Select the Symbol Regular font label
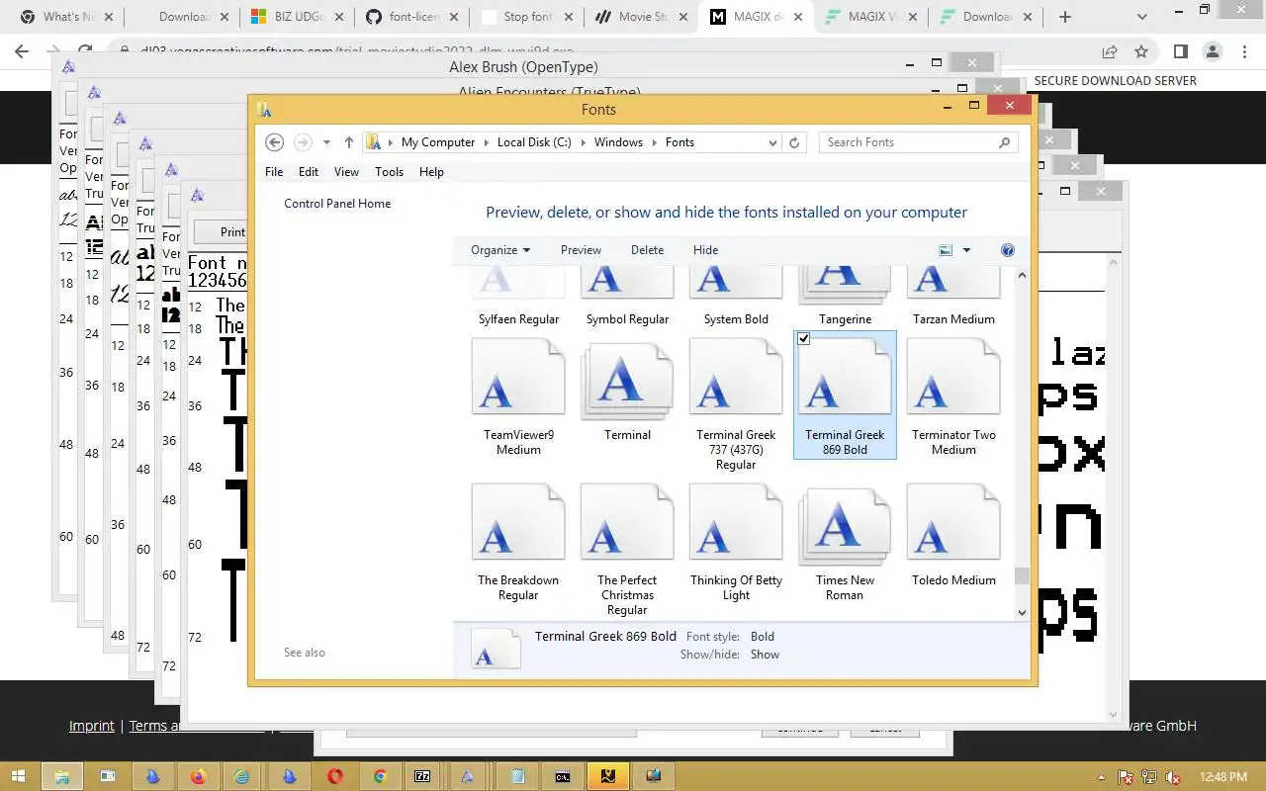 point(627,319)
